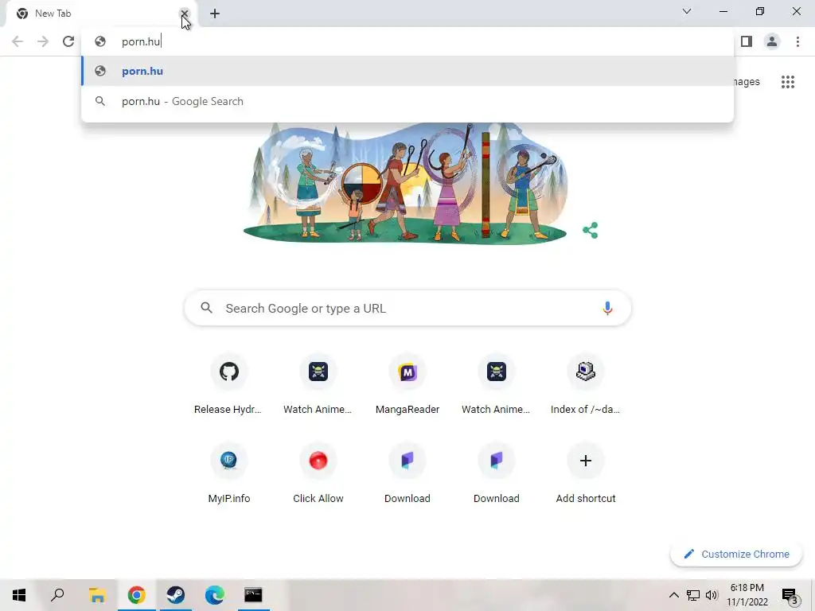
Task: Open the Release Hydr... GitHub shortcut
Action: pyautogui.click(x=228, y=385)
